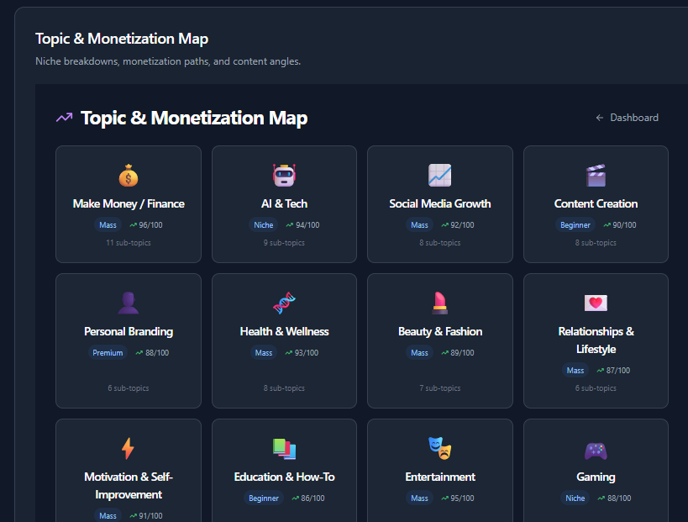Click the lipstick icon on Beauty & Fashion
688x522 pixels.
coord(439,303)
